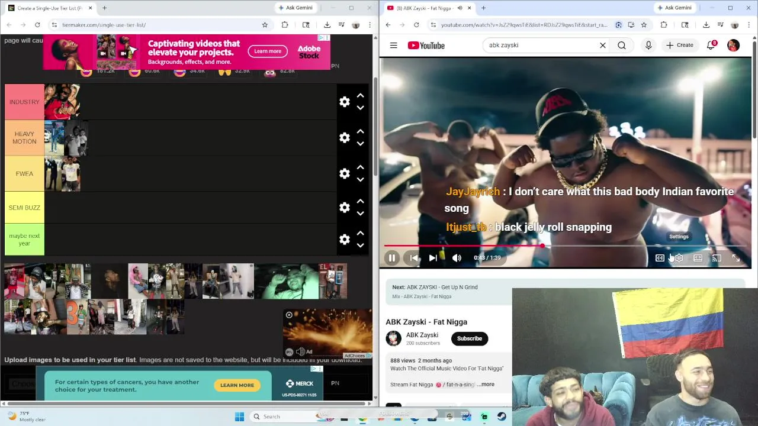Move FWEA row down with chevron
The height and width of the screenshot is (426, 758).
[x=360, y=179]
